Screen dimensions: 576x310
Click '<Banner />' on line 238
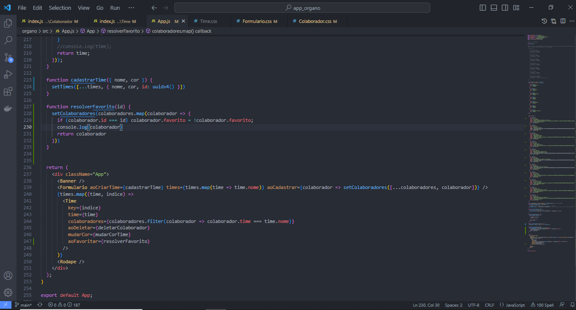(71, 181)
